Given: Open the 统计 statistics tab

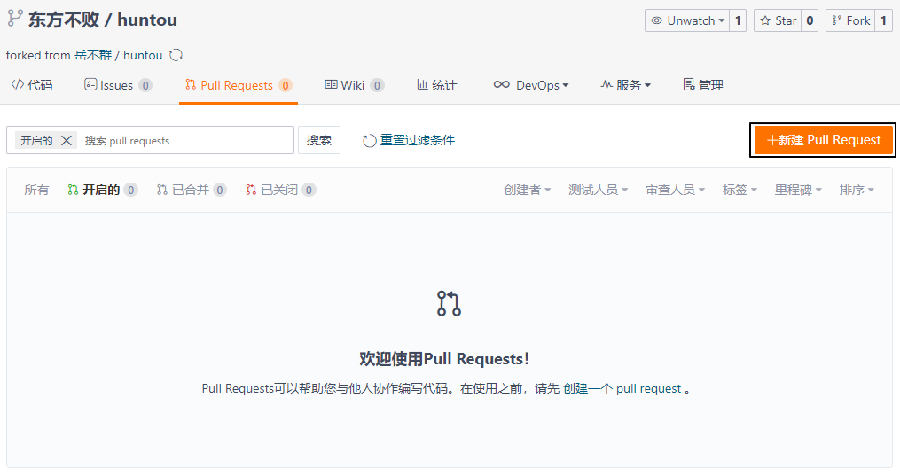Looking at the screenshot, I should click(436, 85).
